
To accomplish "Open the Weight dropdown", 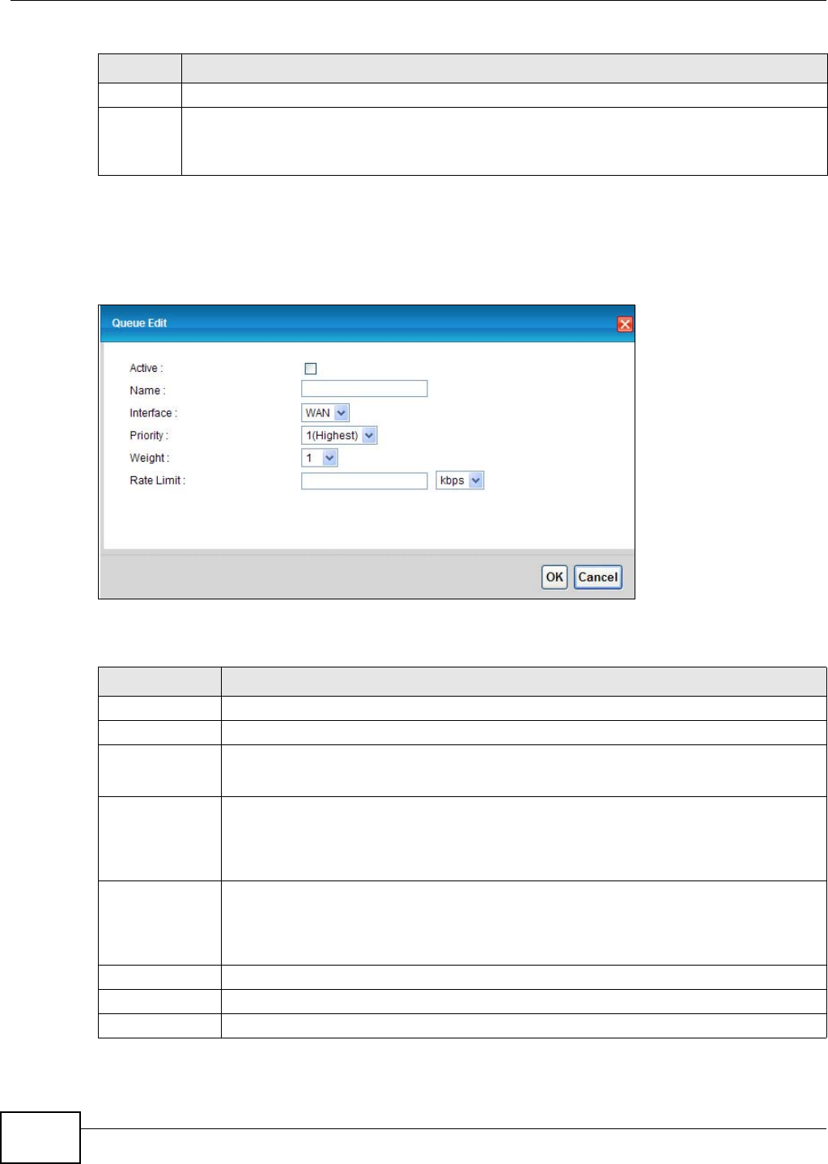I will [319, 458].
